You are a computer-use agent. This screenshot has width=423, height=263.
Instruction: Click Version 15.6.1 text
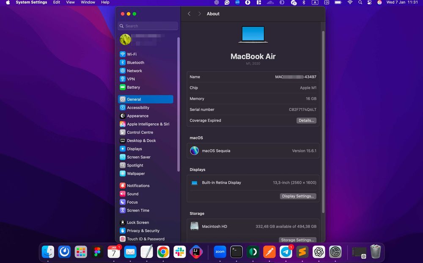304,151
